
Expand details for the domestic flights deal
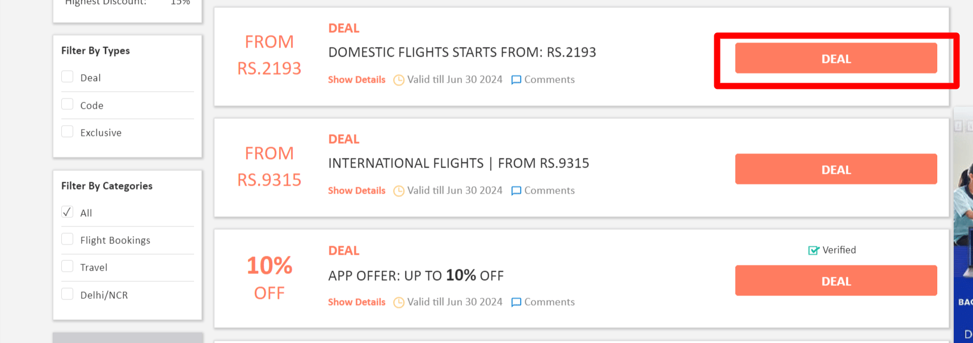tap(356, 80)
